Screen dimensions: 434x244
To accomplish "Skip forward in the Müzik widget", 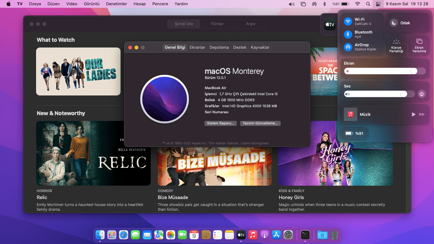I will point(422,114).
